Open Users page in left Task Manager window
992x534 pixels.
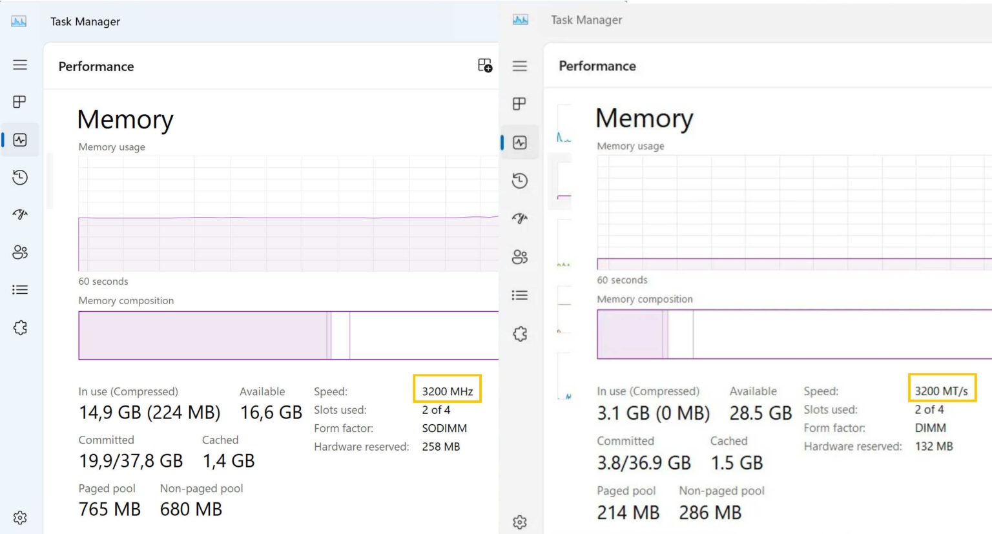20,252
